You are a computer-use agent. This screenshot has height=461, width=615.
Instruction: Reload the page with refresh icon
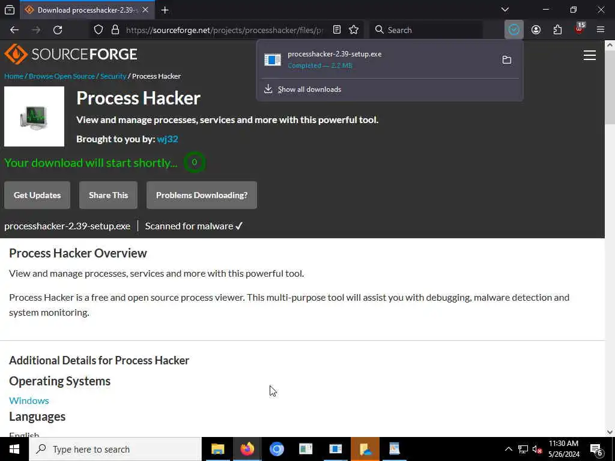(58, 30)
